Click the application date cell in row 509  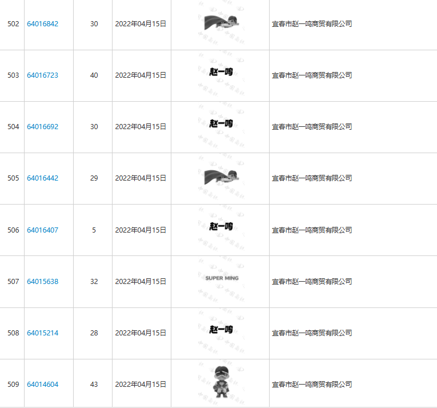pyautogui.click(x=141, y=385)
